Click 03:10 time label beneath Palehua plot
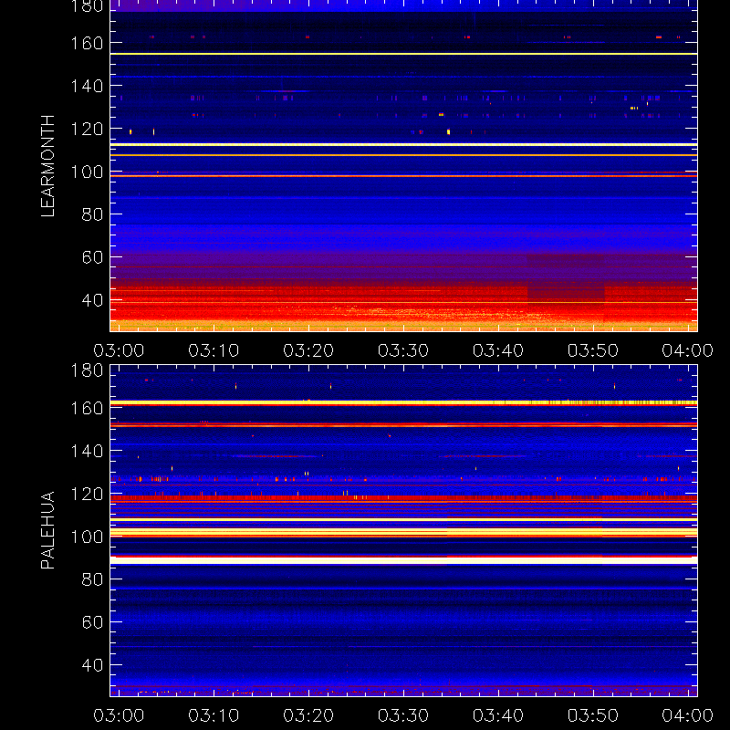 (214, 715)
